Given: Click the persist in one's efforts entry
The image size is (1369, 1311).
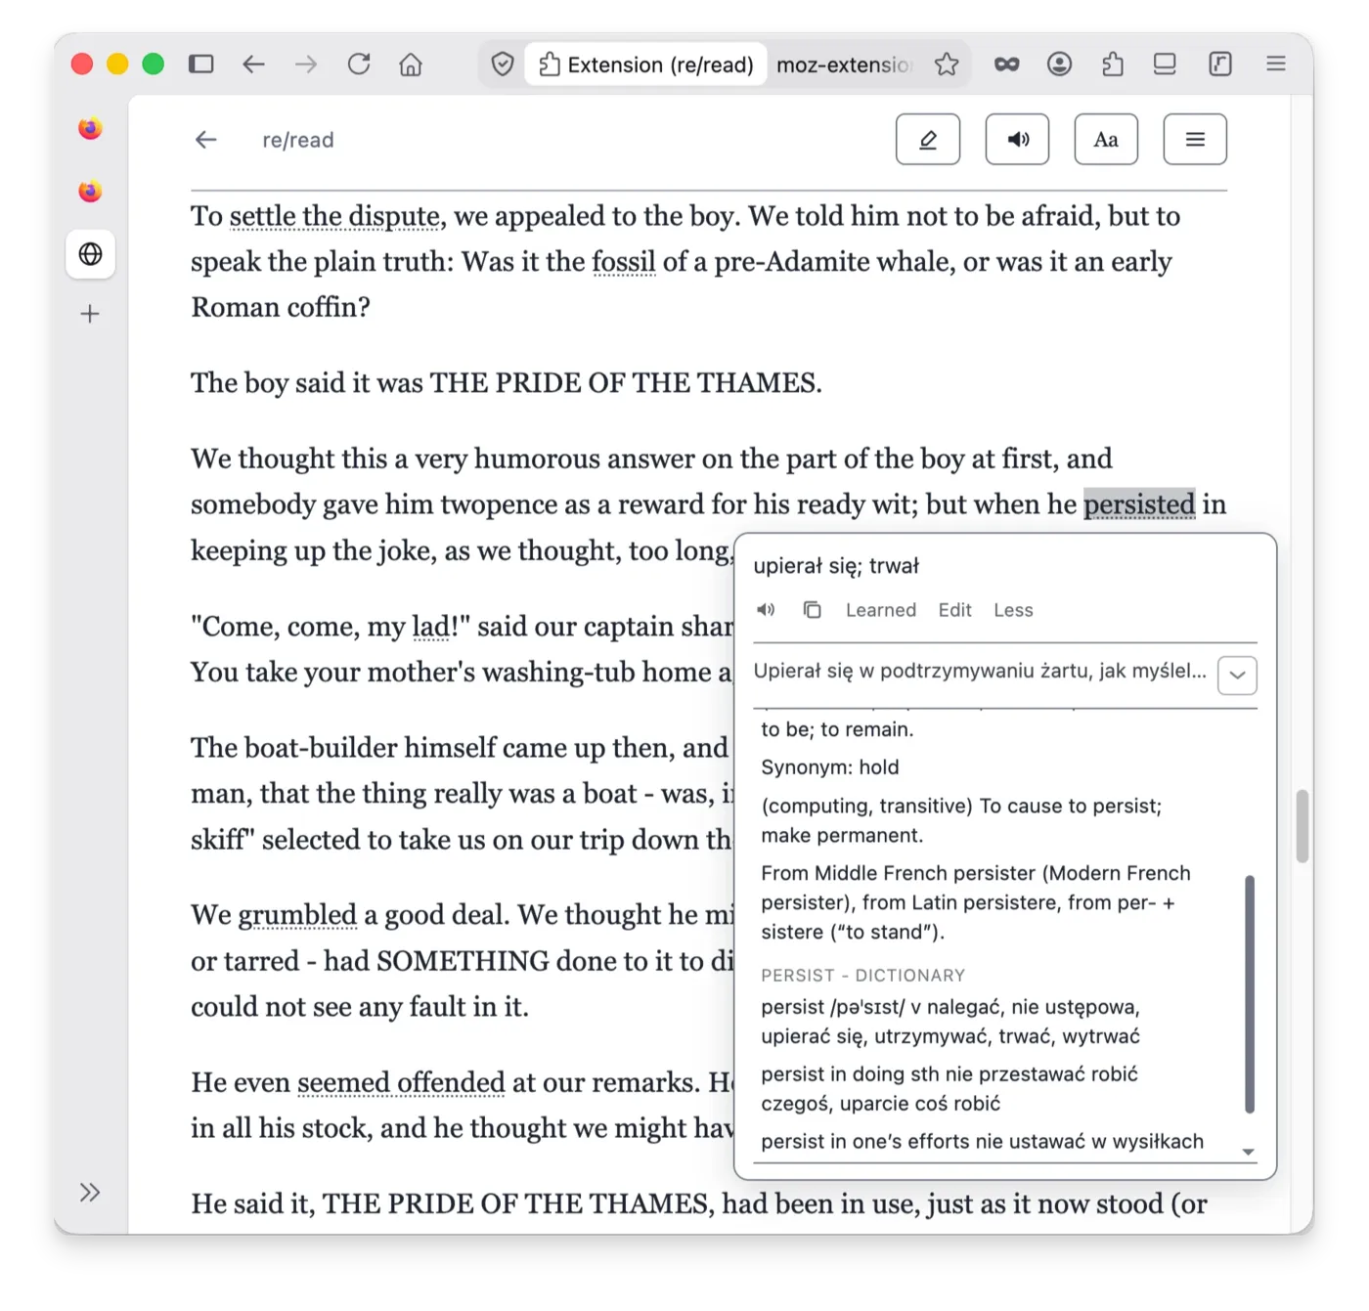Looking at the screenshot, I should (983, 1142).
